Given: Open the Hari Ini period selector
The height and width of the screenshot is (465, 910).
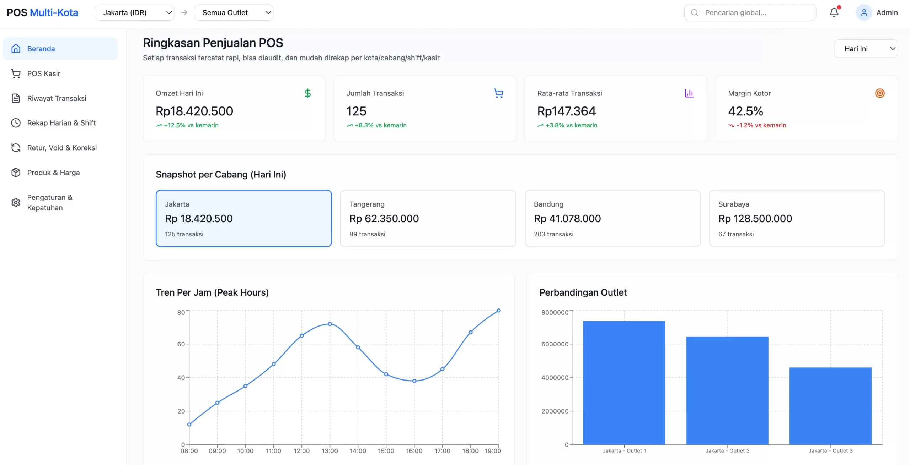Looking at the screenshot, I should pyautogui.click(x=866, y=49).
